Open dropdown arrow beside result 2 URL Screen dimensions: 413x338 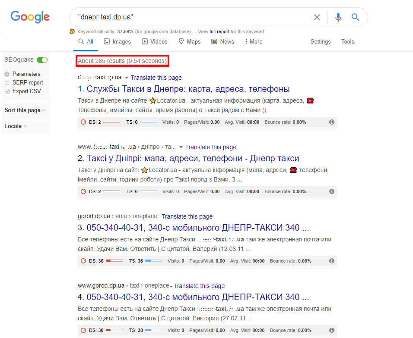[181, 147]
